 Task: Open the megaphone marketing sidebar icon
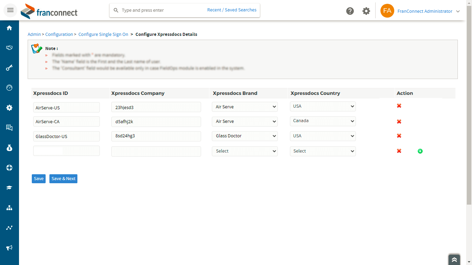[x=9, y=248]
